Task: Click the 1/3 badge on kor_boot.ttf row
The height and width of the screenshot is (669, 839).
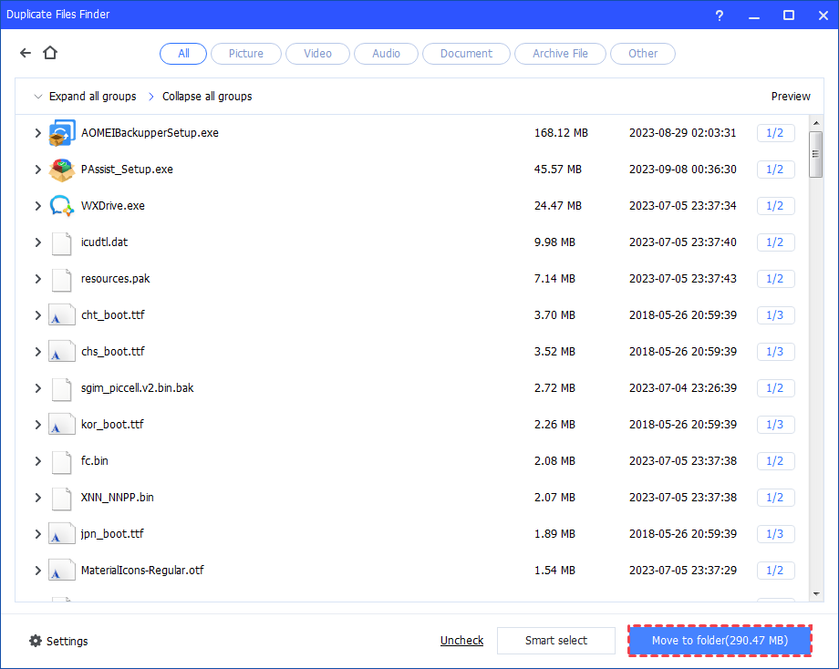Action: click(775, 425)
